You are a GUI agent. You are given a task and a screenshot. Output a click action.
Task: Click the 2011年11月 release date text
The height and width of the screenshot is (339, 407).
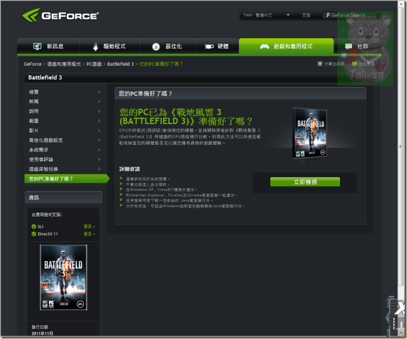point(42,333)
